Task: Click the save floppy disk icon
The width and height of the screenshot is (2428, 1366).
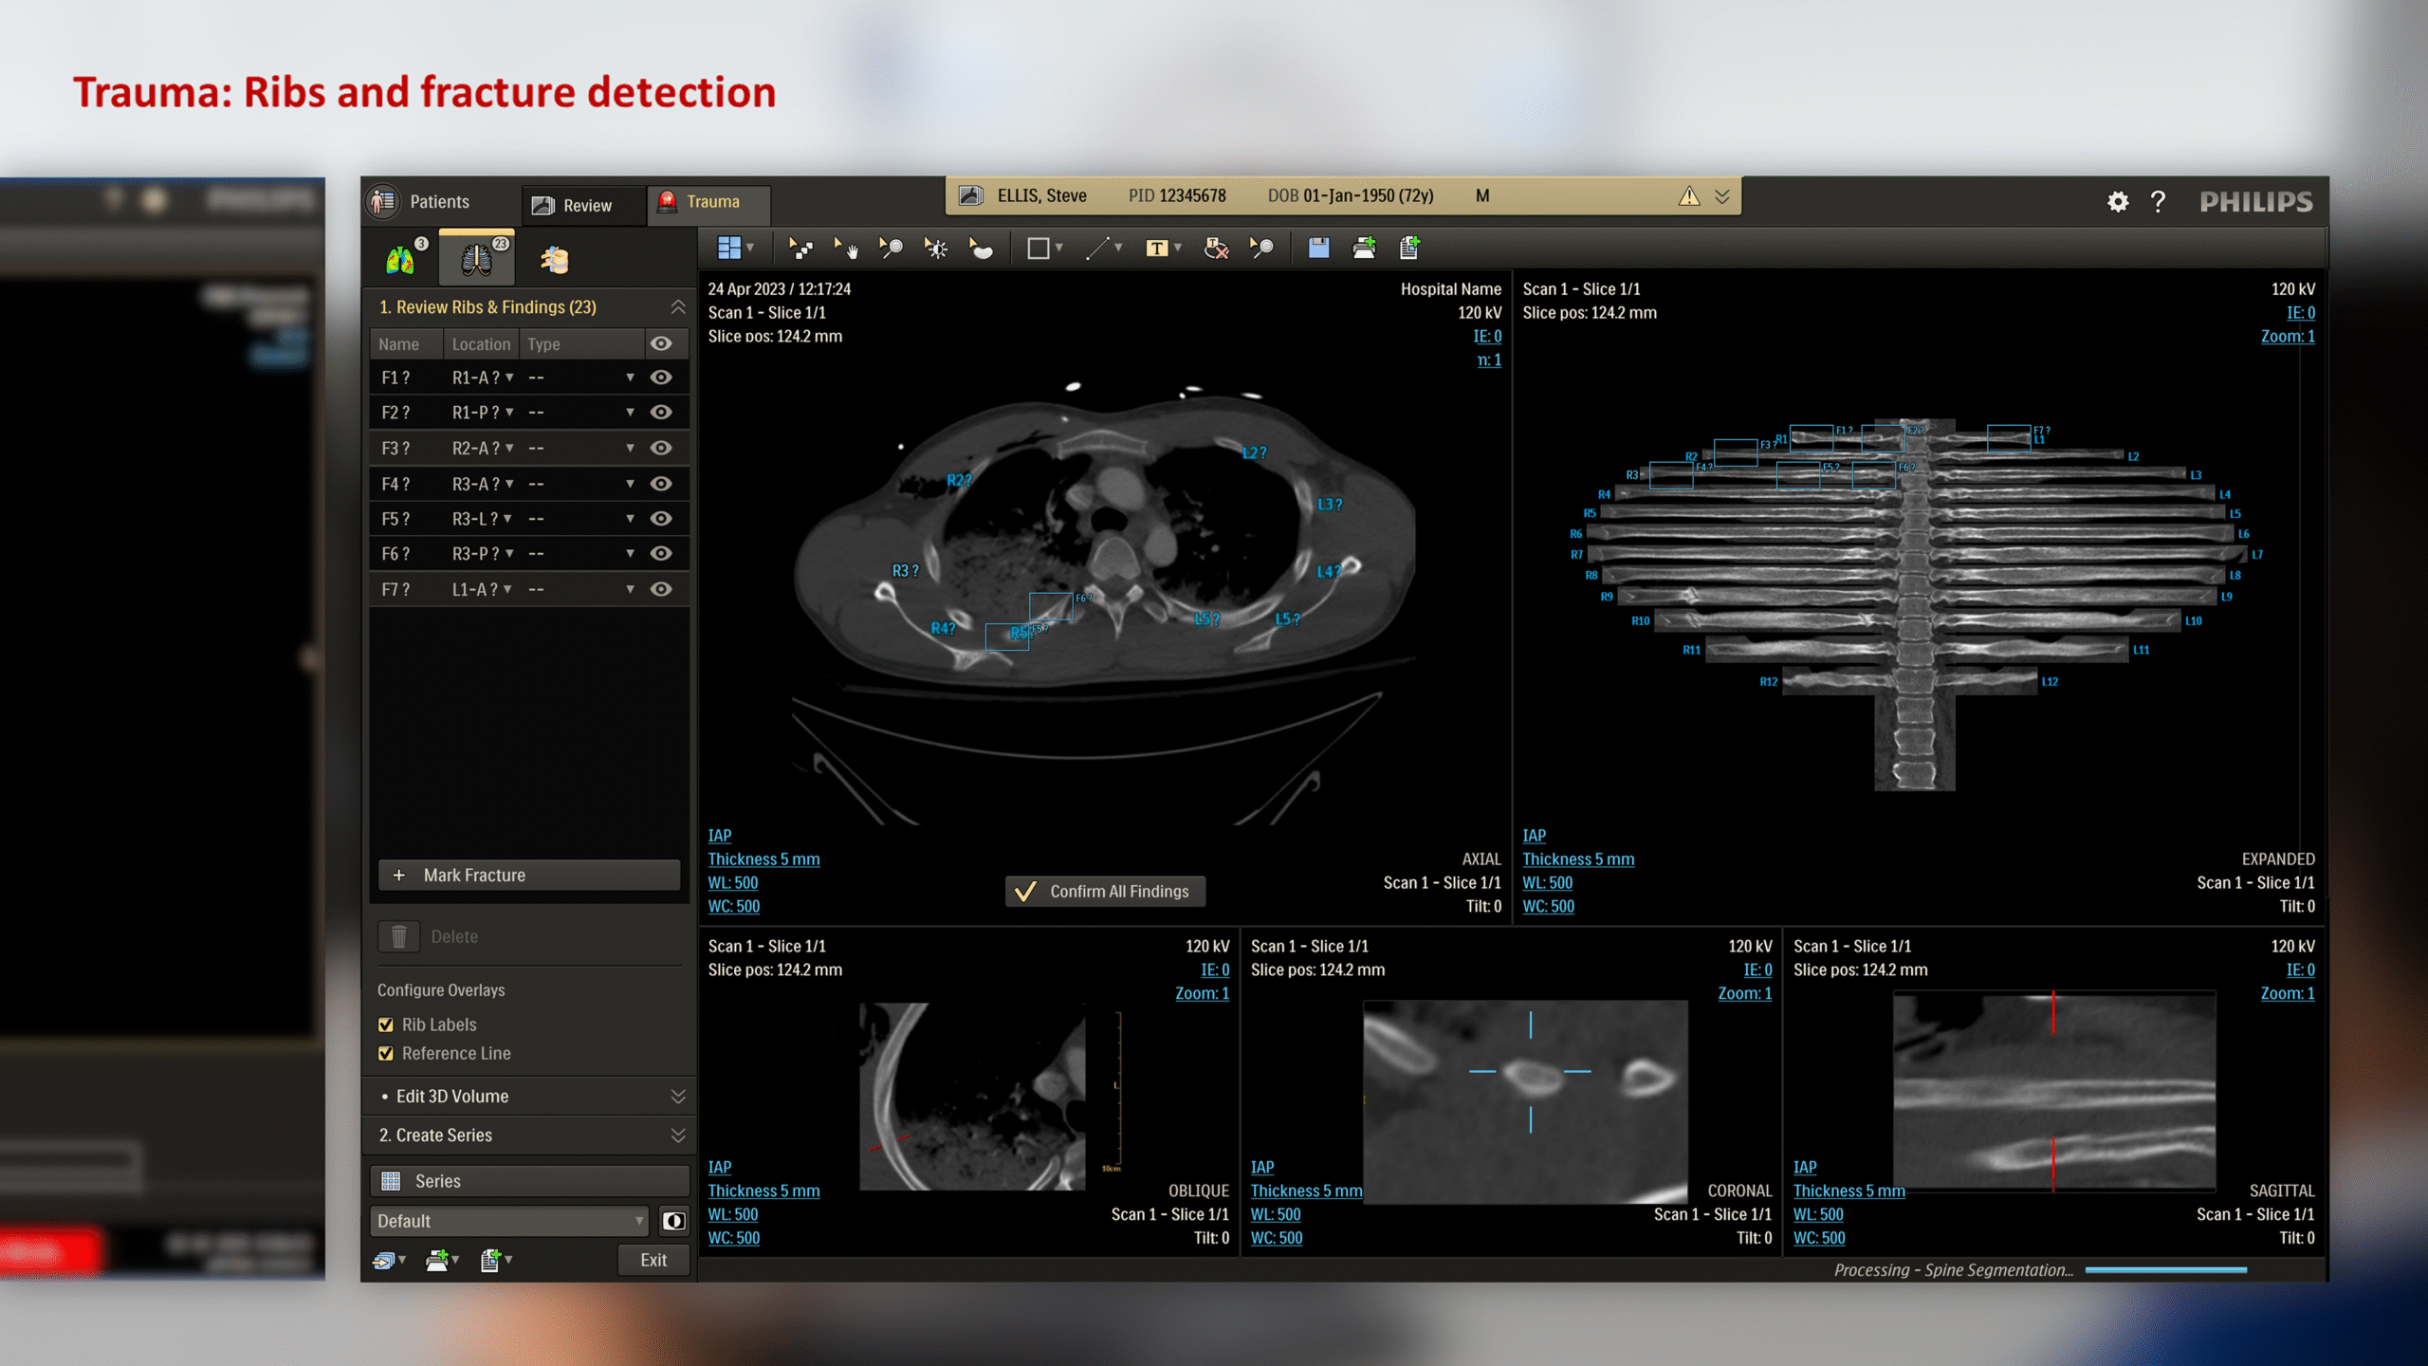Action: (1318, 249)
